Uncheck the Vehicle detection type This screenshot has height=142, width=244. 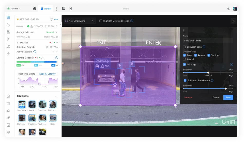pyautogui.click(x=209, y=55)
